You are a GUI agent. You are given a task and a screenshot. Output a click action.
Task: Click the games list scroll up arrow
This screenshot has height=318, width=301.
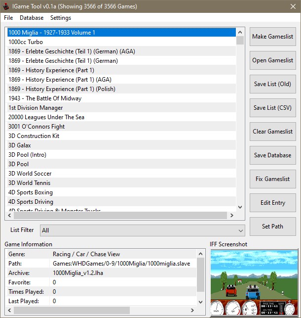pos(240,32)
